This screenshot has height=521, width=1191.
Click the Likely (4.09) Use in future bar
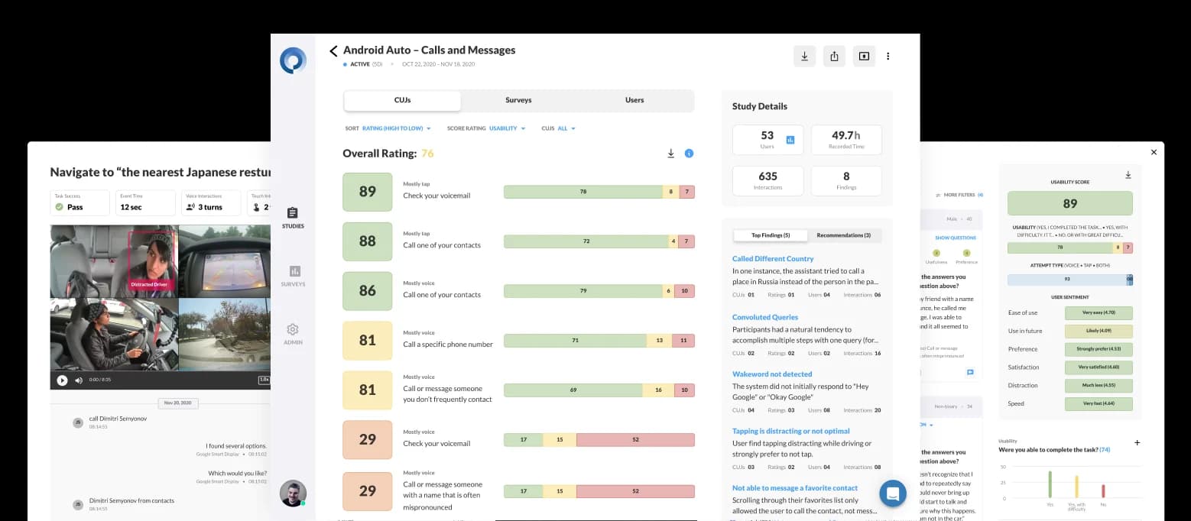1099,331
